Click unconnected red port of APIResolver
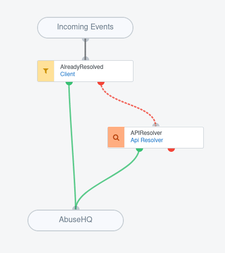This screenshot has width=225, height=253. pos(172,150)
